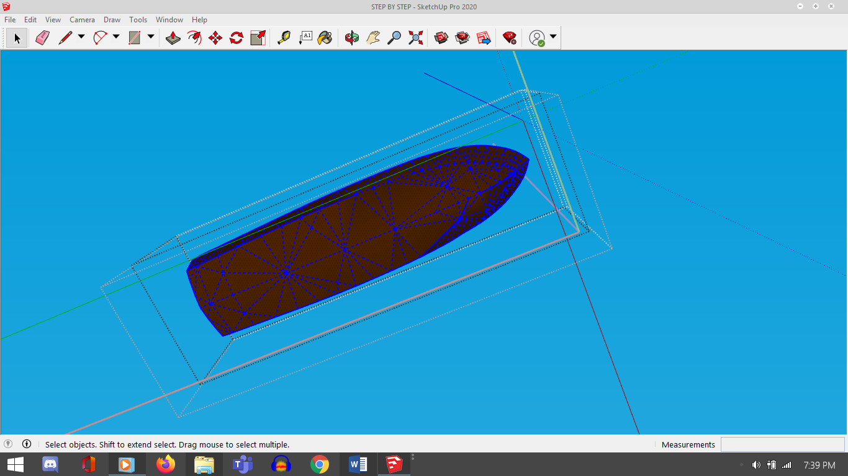
Task: Expand the Shapes tool dropdown arrow
Action: (150, 37)
